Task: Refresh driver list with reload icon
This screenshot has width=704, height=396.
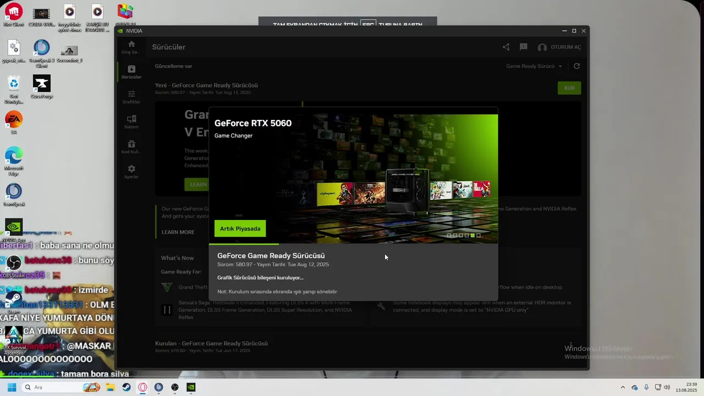Action: pos(576,66)
